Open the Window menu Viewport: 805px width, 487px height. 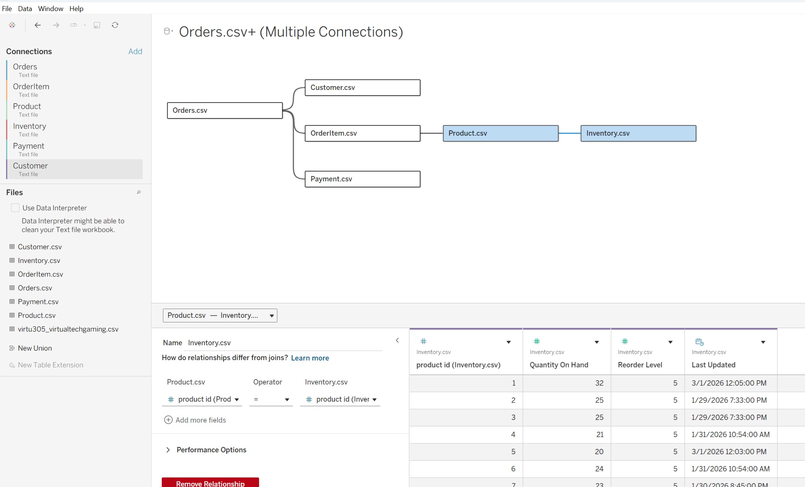point(50,8)
